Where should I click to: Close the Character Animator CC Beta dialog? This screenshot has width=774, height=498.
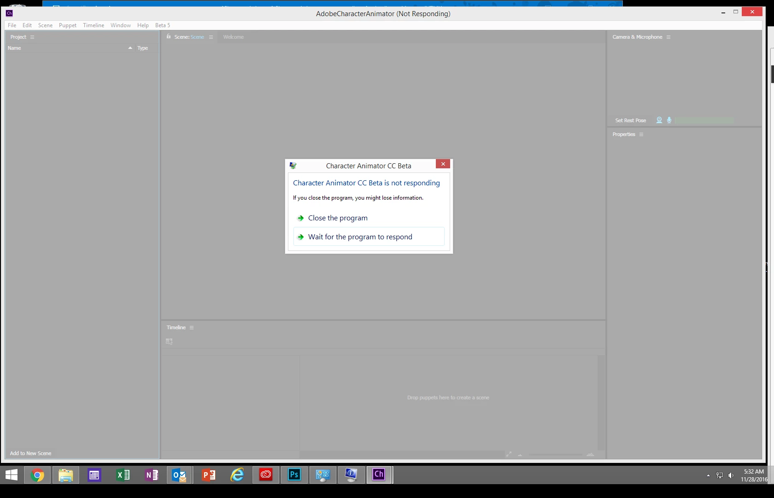click(x=443, y=164)
